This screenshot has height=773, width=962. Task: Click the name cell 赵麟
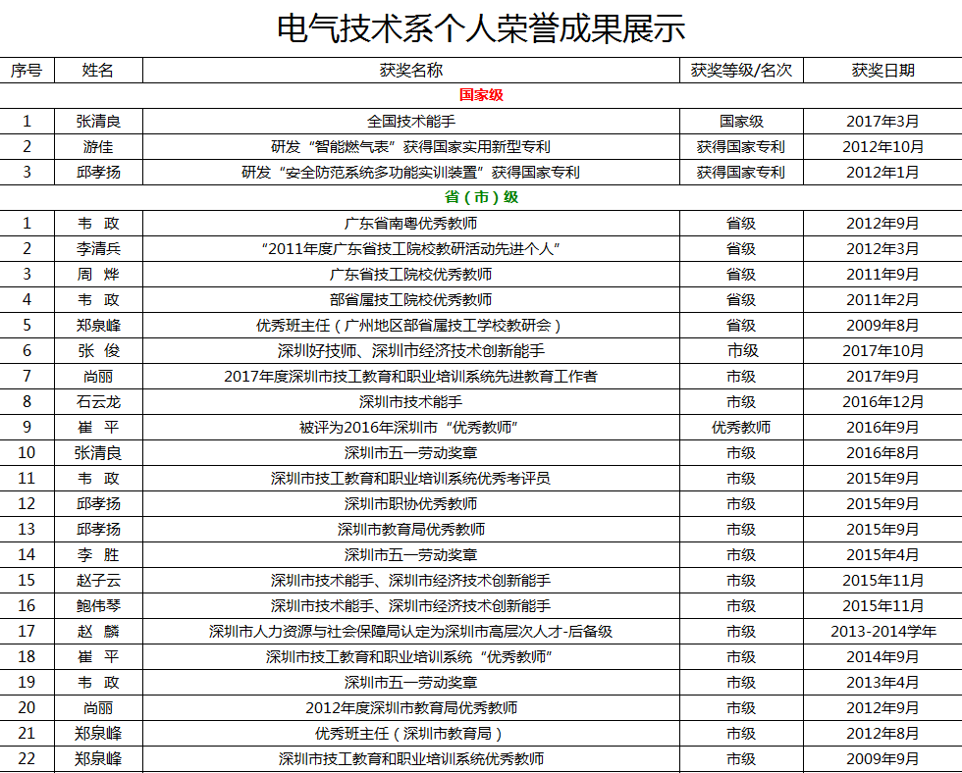pos(98,632)
